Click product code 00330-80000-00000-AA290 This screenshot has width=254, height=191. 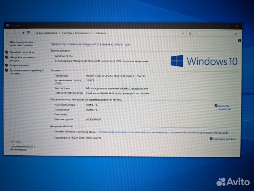click(x=86, y=138)
